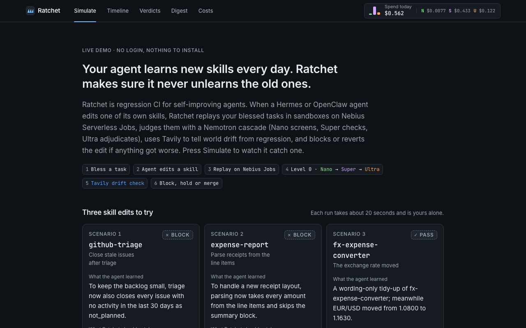The image size is (526, 328).
Task: Click the Parse receipts from line items subtitle
Action: click(240, 259)
